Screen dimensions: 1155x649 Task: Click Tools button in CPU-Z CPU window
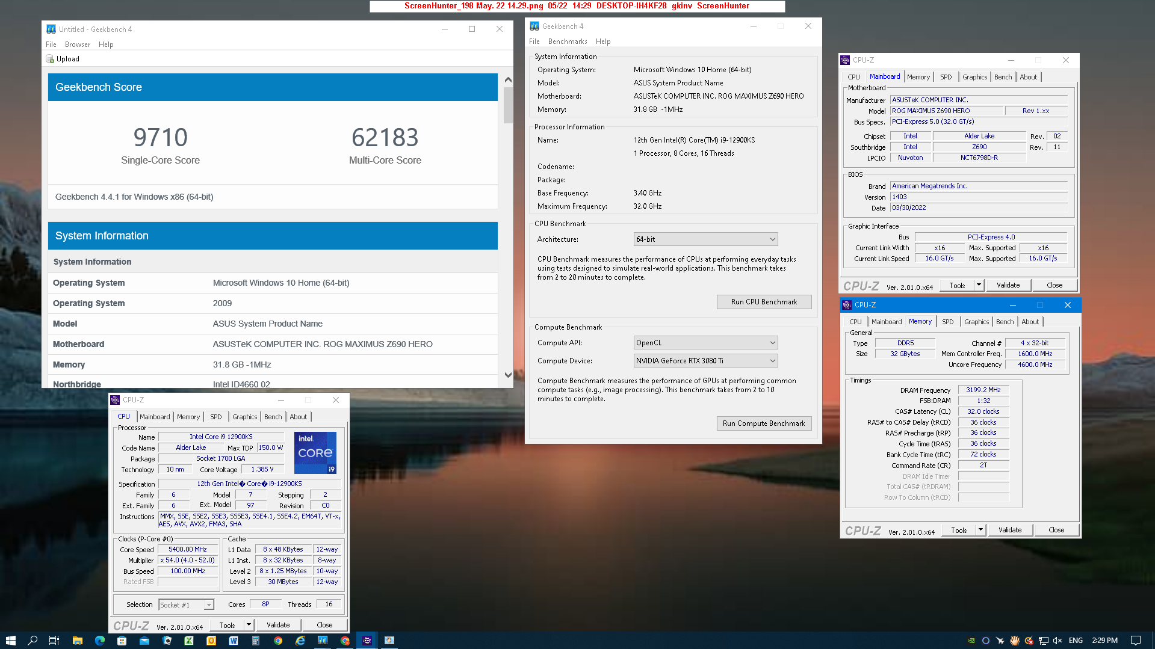coord(227,625)
